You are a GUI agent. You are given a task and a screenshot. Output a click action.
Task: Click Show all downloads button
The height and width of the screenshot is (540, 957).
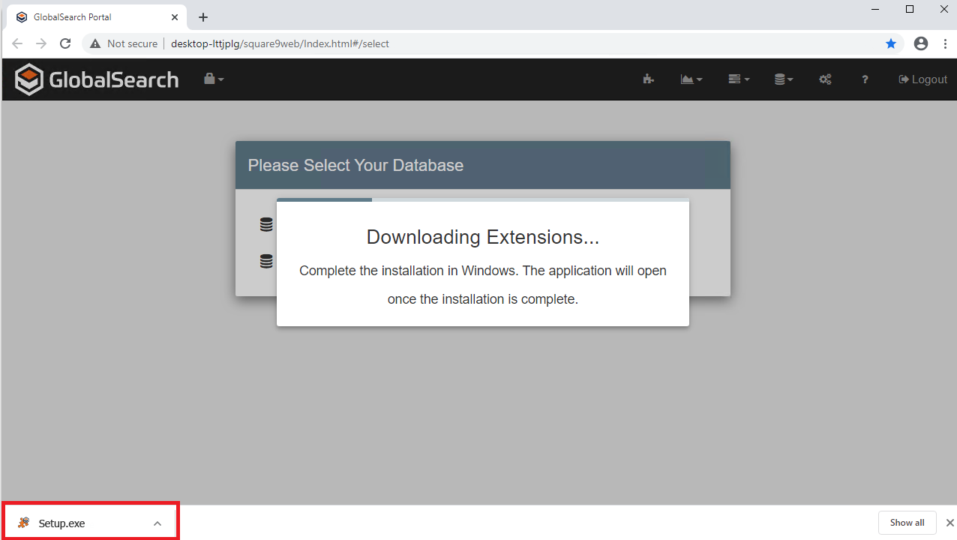click(x=907, y=523)
